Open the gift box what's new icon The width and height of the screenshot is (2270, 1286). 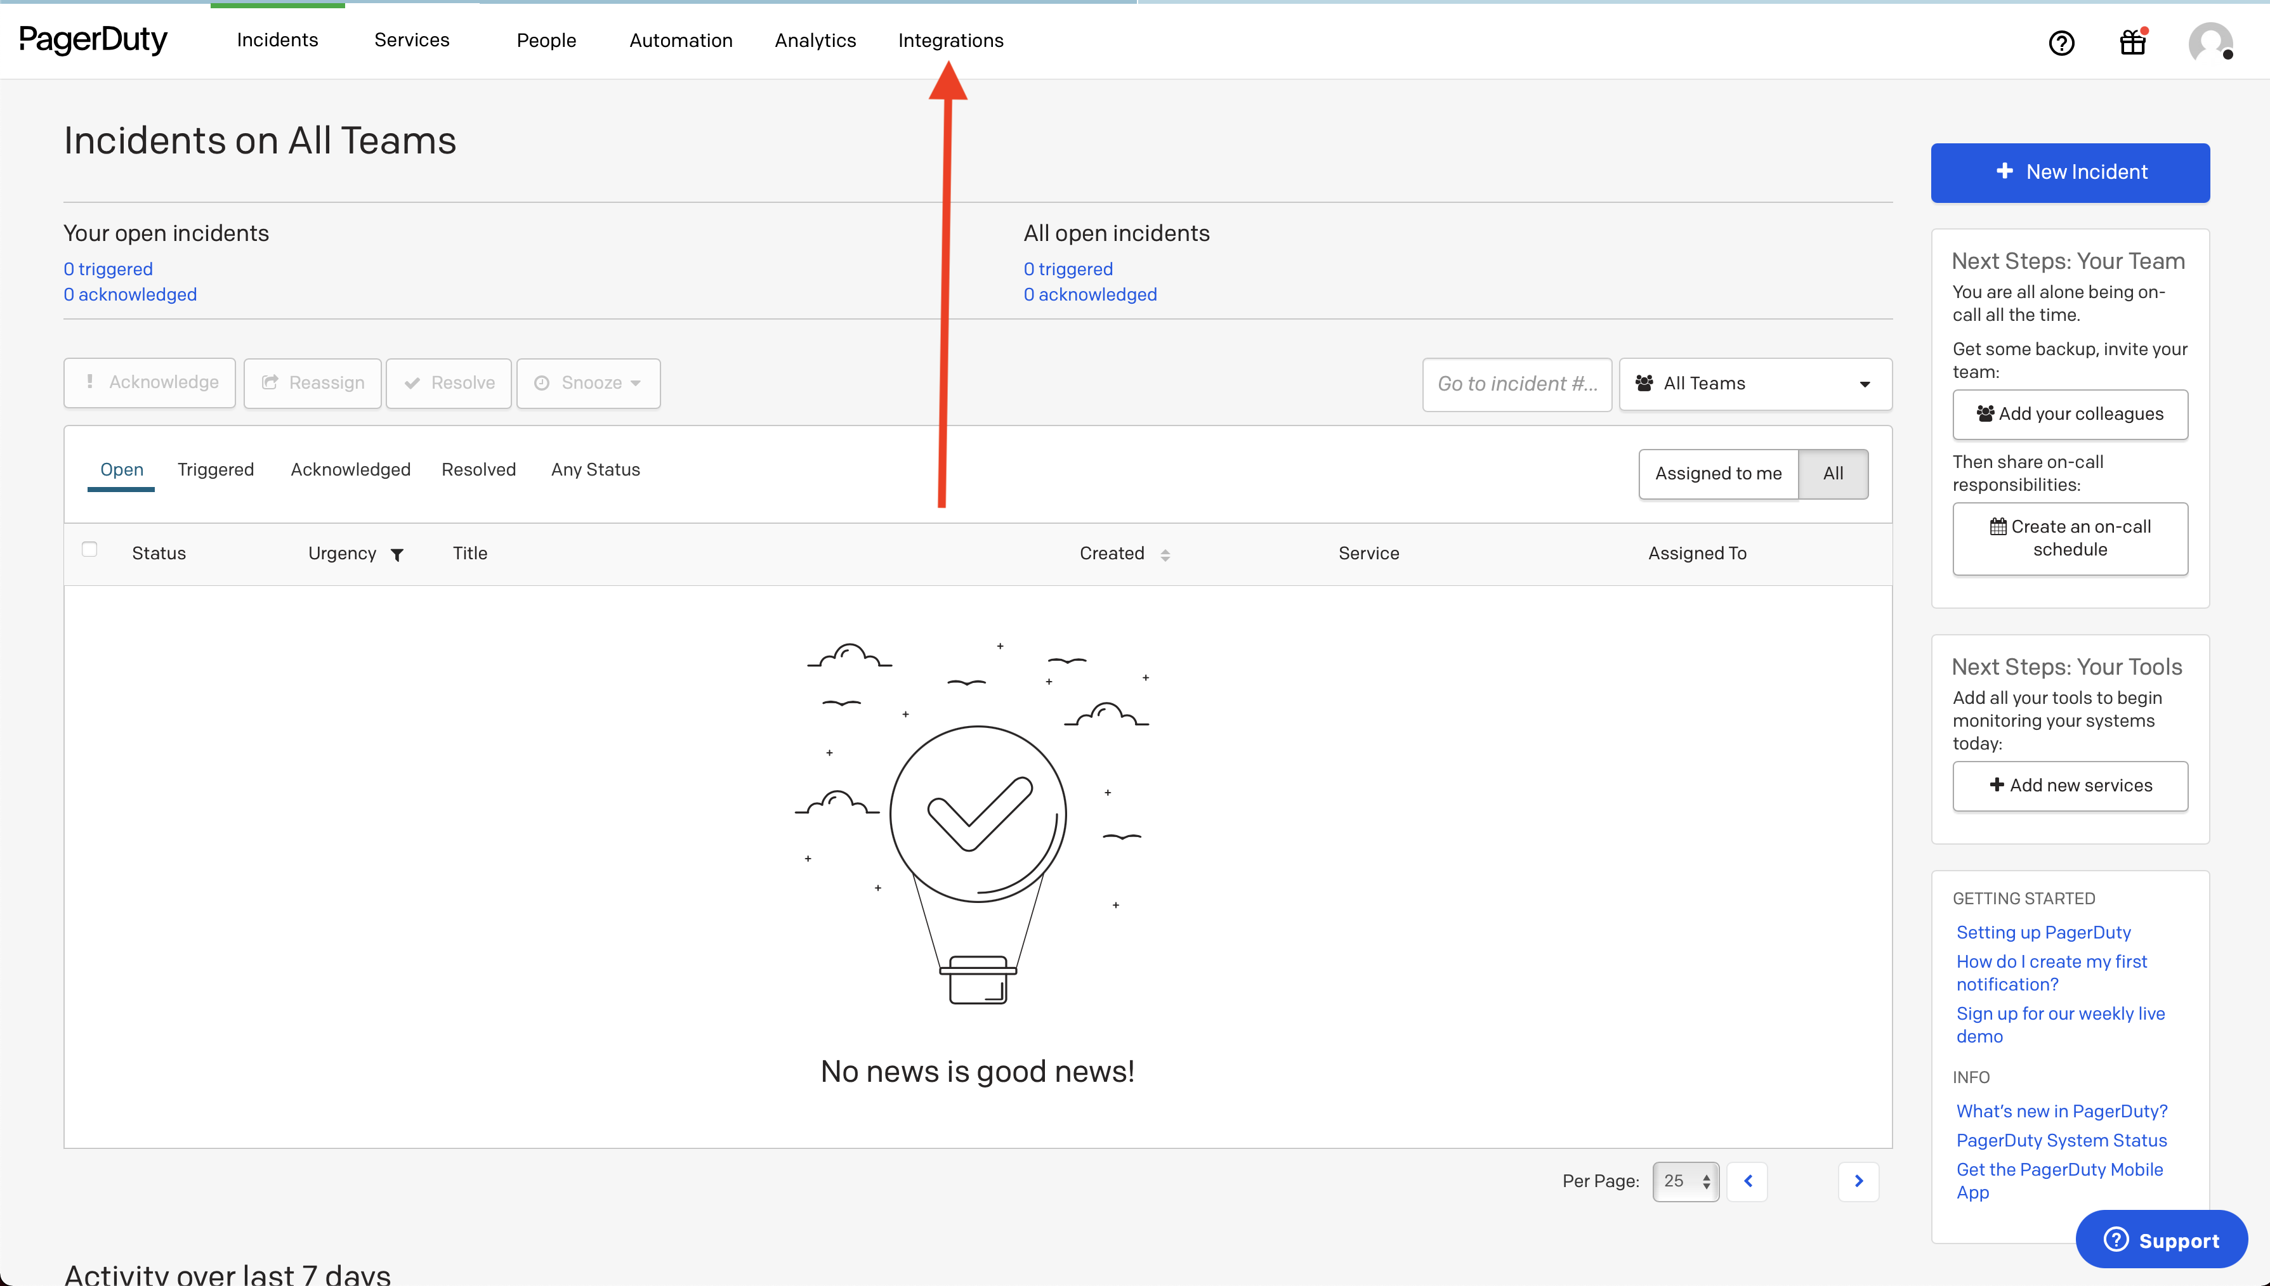coord(2133,41)
